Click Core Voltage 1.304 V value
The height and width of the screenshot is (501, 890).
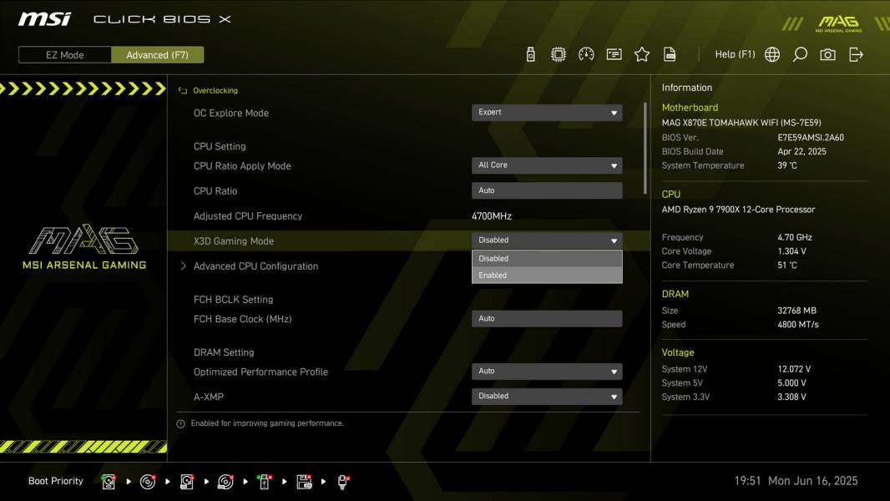tap(791, 251)
